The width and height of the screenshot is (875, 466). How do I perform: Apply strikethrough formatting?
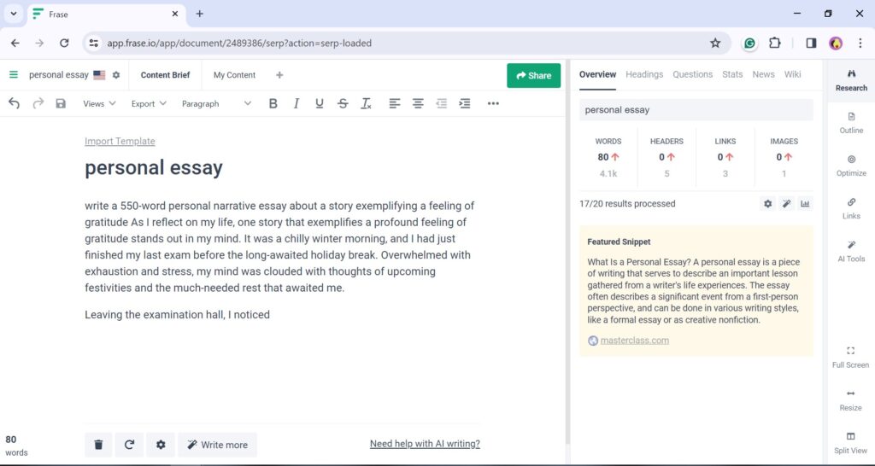click(343, 103)
